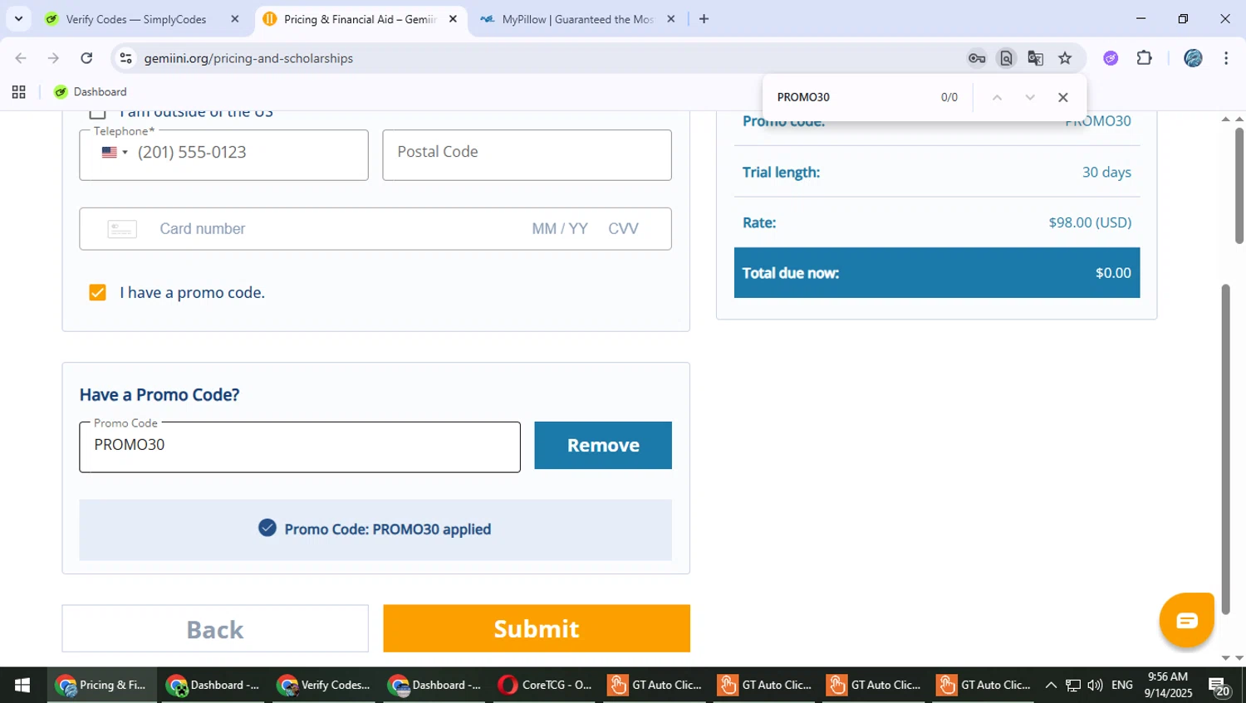Click the MM / YY expiry field
The height and width of the screenshot is (703, 1246).
pyautogui.click(x=560, y=229)
